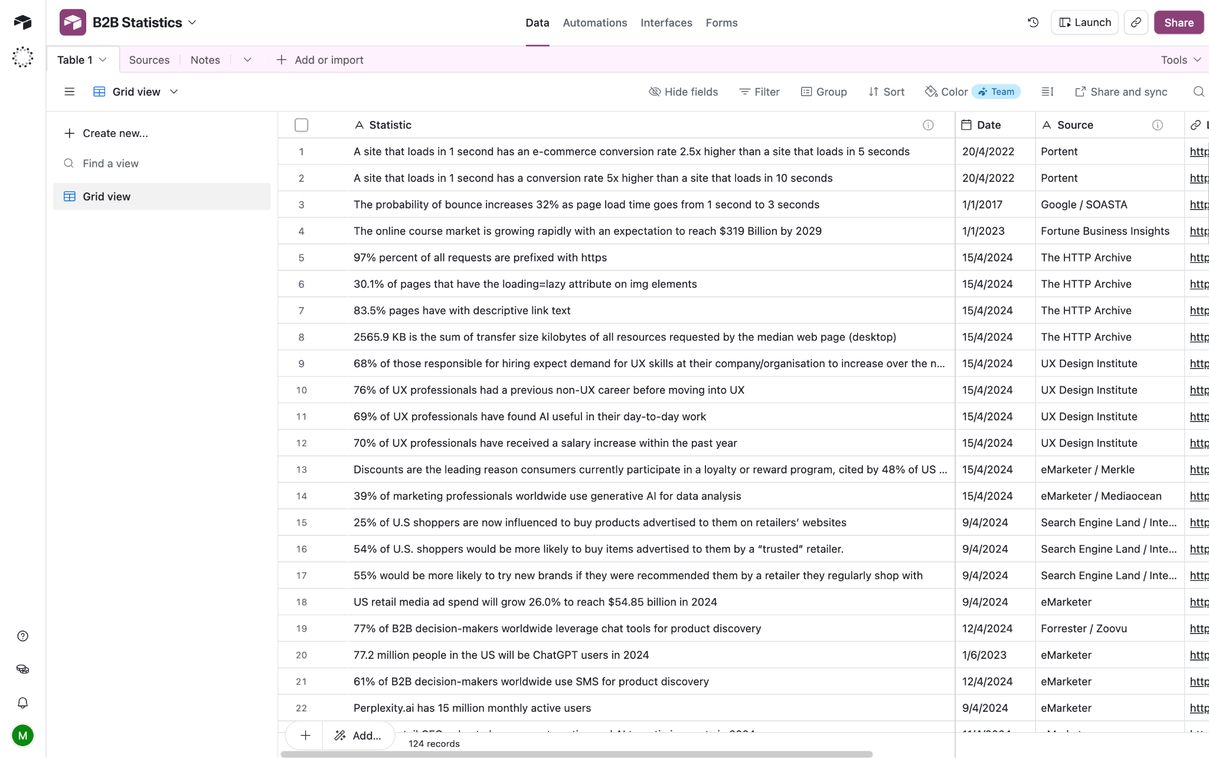1209x758 pixels.
Task: Click the Share button
Action: [1178, 22]
